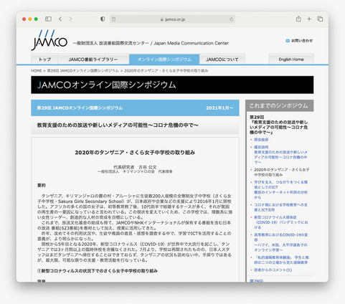Open 新型コロナウイルス感染症 (COVID-19) sidebar link
The width and height of the screenshot is (345, 304).
coord(280,222)
